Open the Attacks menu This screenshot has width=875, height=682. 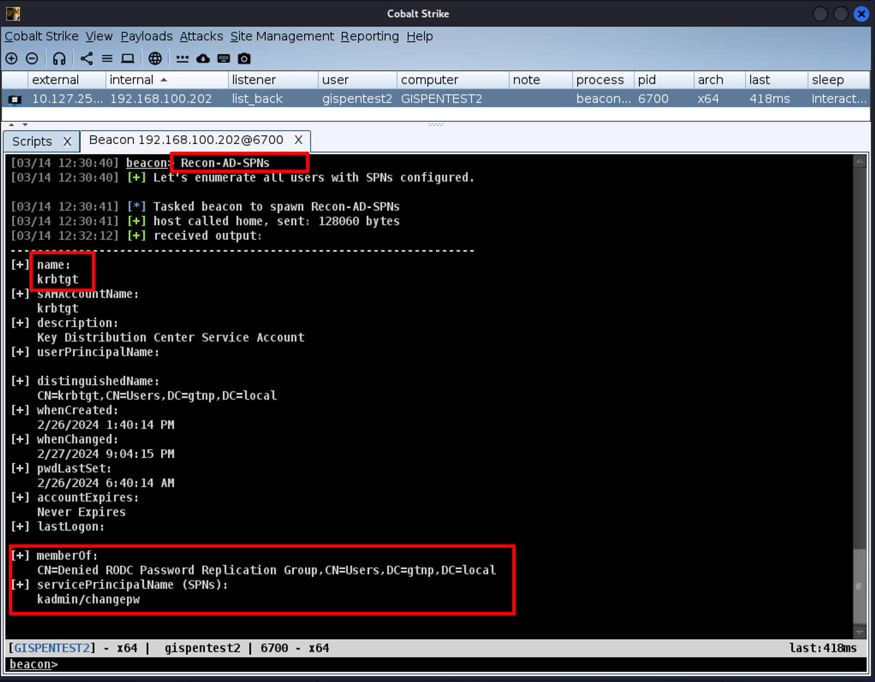[x=201, y=36]
